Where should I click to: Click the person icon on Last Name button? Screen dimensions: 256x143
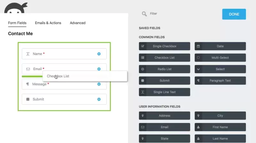tap(198, 139)
